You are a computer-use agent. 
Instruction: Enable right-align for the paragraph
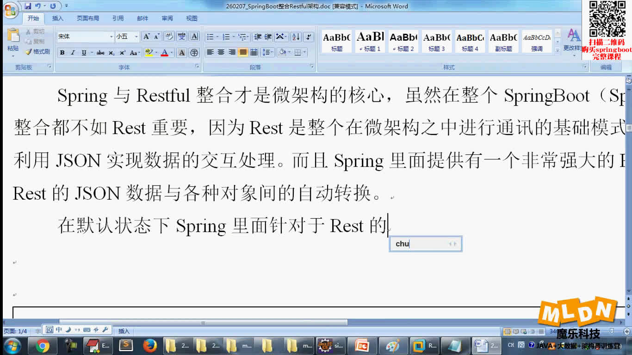point(232,52)
